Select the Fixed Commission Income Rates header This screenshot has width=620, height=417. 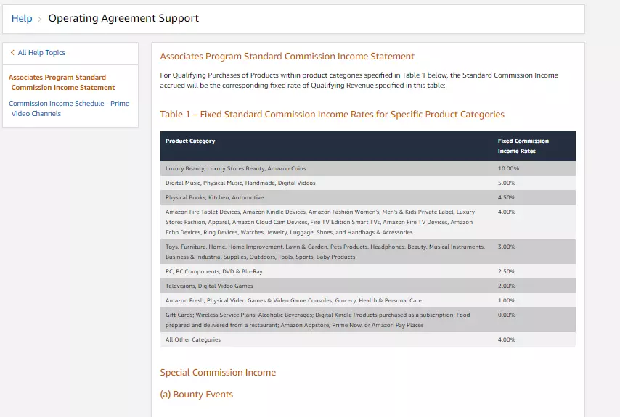point(523,146)
